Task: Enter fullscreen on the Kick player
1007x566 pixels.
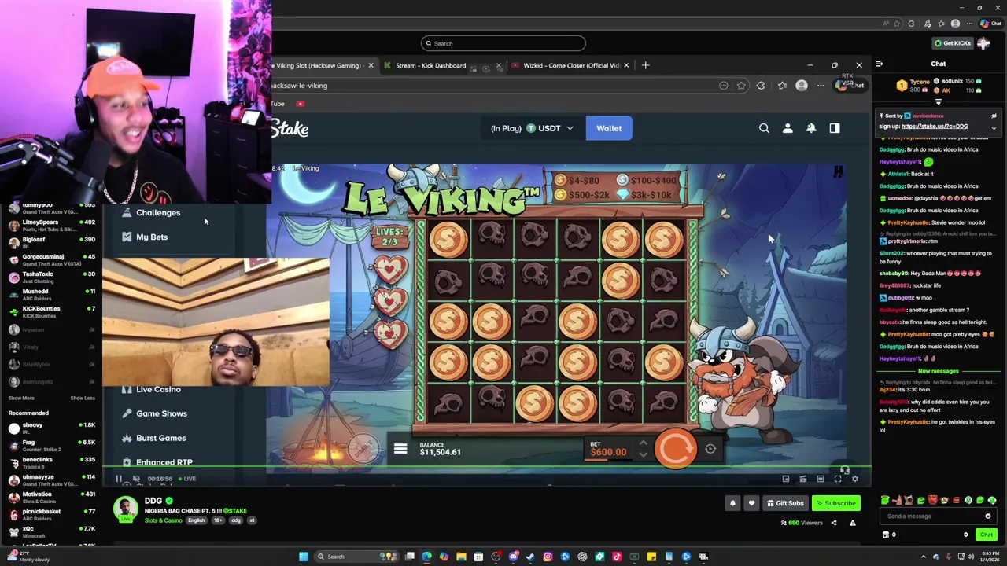Action: point(838,479)
